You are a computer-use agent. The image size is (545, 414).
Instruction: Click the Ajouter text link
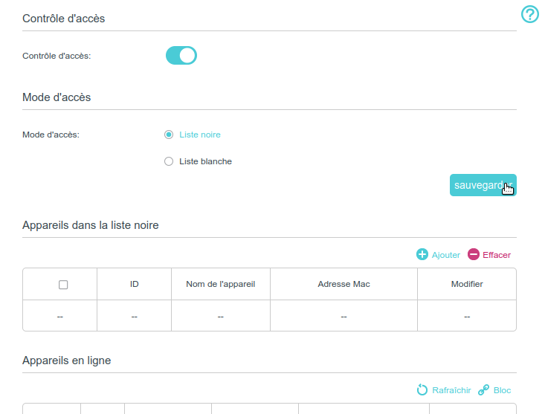446,255
